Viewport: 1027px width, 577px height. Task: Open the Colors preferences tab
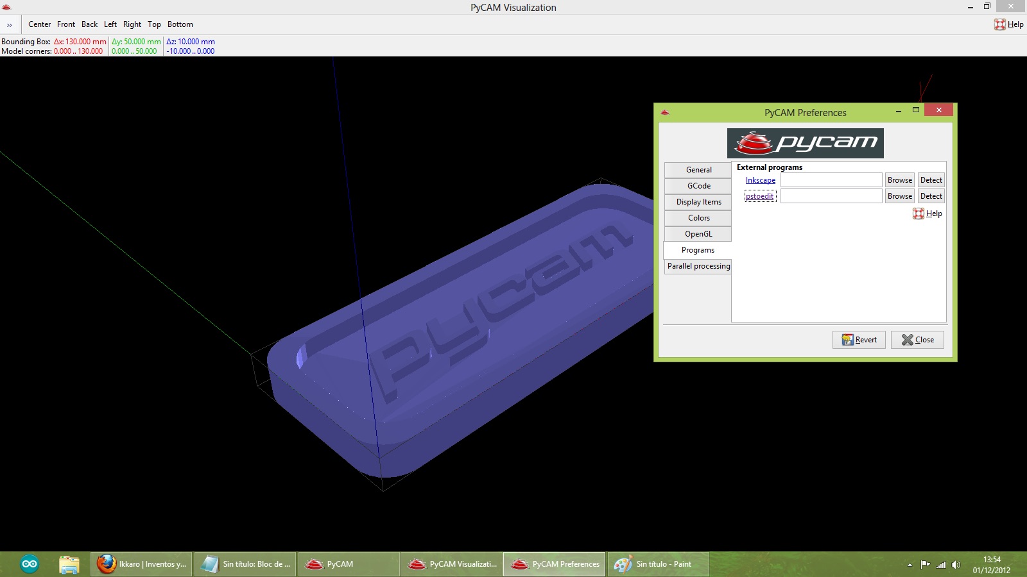point(698,218)
